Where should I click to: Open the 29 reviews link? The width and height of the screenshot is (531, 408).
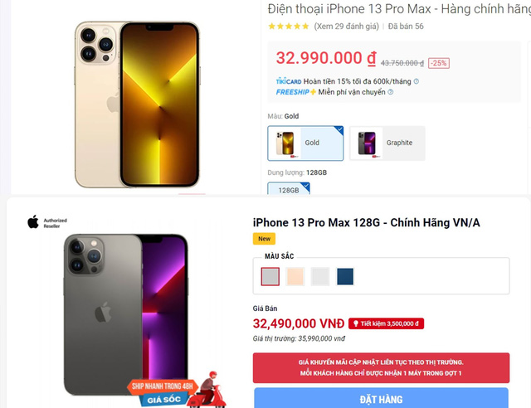coord(347,27)
